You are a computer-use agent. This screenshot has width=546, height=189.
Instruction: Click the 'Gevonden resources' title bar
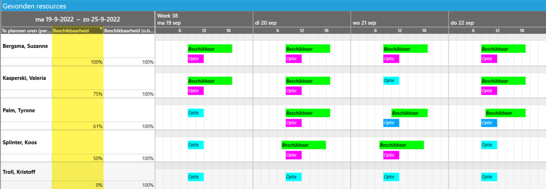coord(35,6)
